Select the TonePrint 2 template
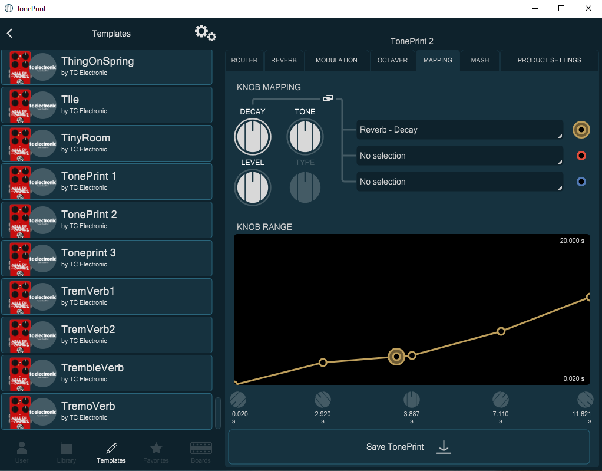 tap(107, 220)
